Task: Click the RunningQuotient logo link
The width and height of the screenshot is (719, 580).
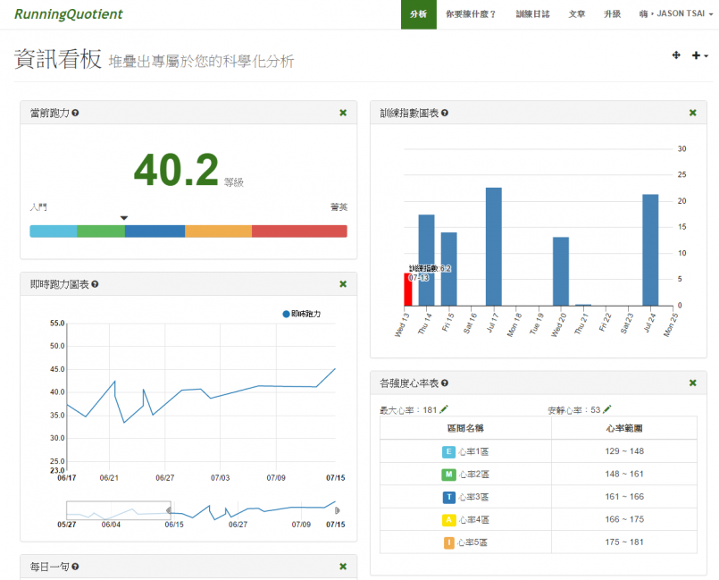Action: (69, 14)
